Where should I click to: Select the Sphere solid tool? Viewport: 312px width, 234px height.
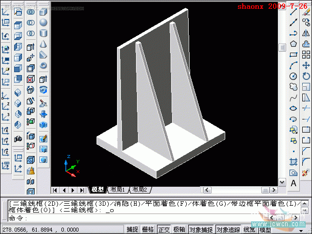coord(43,22)
